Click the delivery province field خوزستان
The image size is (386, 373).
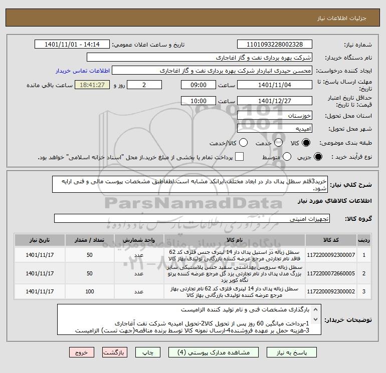tap(275, 115)
